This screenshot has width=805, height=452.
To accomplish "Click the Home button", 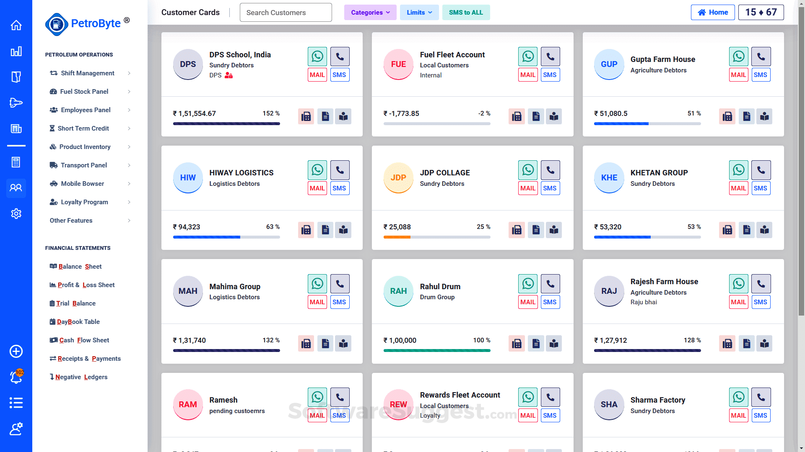I will pyautogui.click(x=713, y=13).
